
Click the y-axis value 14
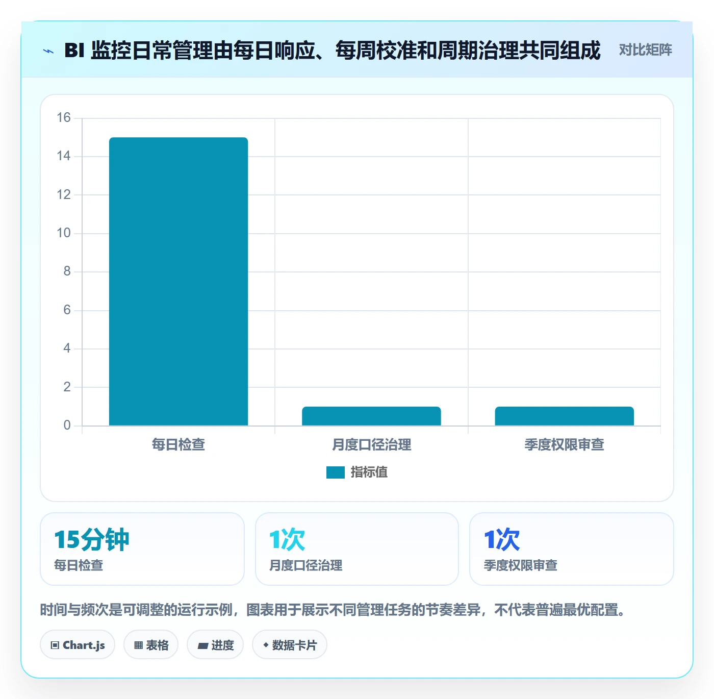coord(64,156)
